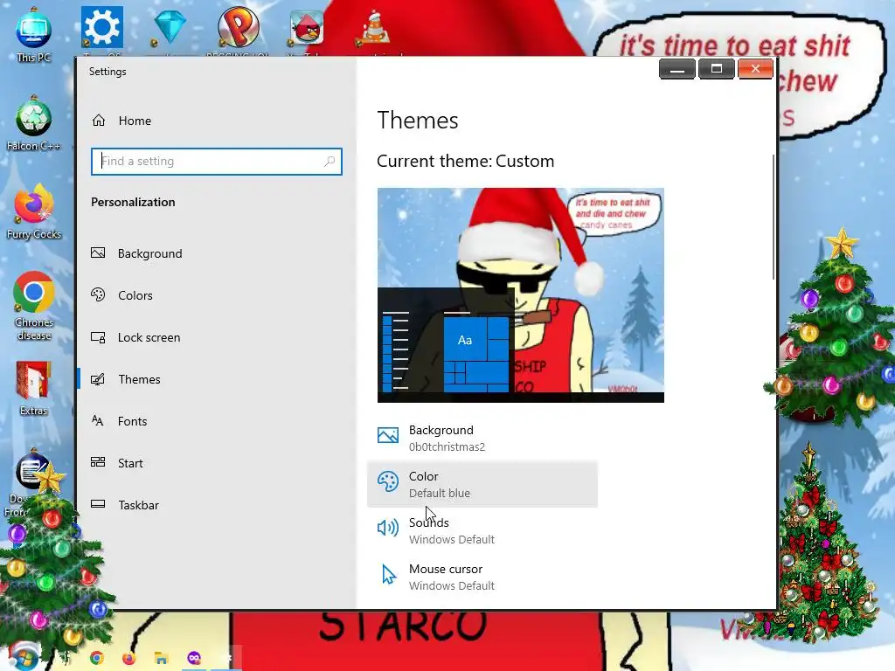Open theme Sounds Windows Default option
895x671 pixels.
(x=482, y=530)
